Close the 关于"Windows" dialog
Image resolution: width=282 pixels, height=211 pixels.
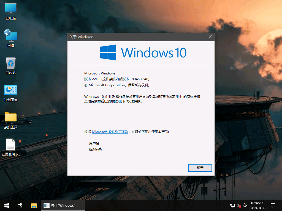click(x=210, y=37)
